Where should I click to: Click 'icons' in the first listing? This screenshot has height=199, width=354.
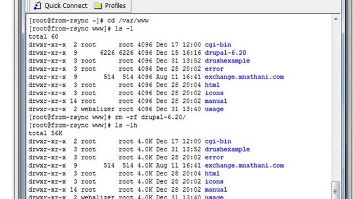(x=214, y=93)
